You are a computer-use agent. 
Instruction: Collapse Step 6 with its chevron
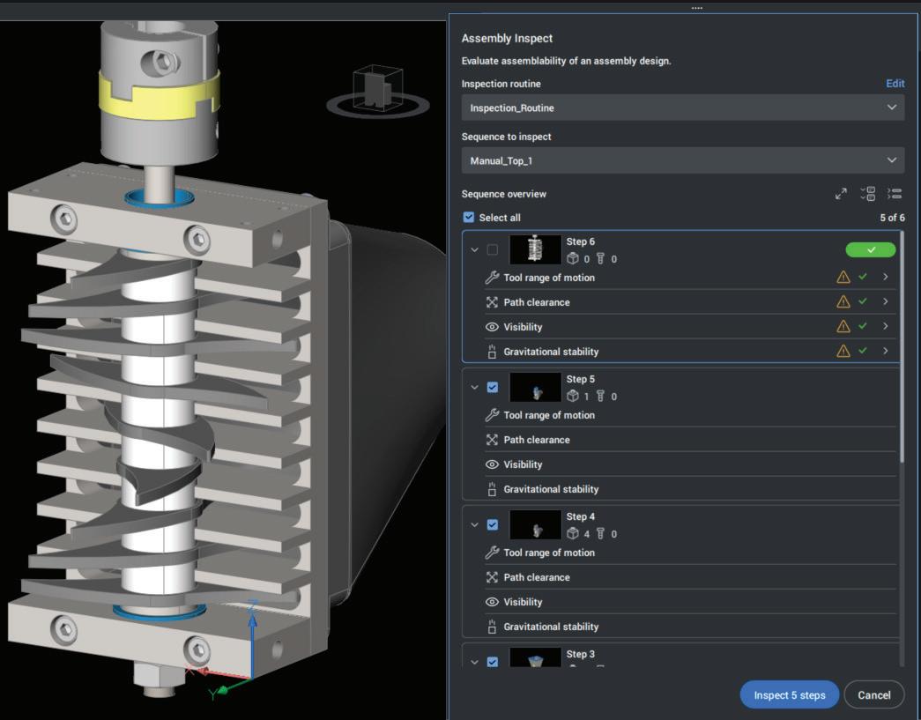(474, 249)
